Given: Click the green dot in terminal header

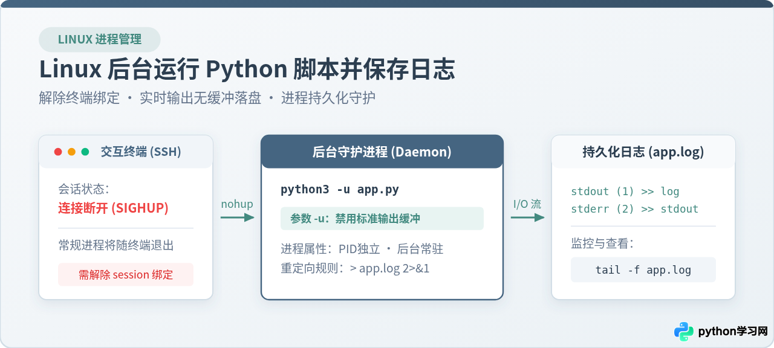Looking at the screenshot, I should [x=85, y=152].
